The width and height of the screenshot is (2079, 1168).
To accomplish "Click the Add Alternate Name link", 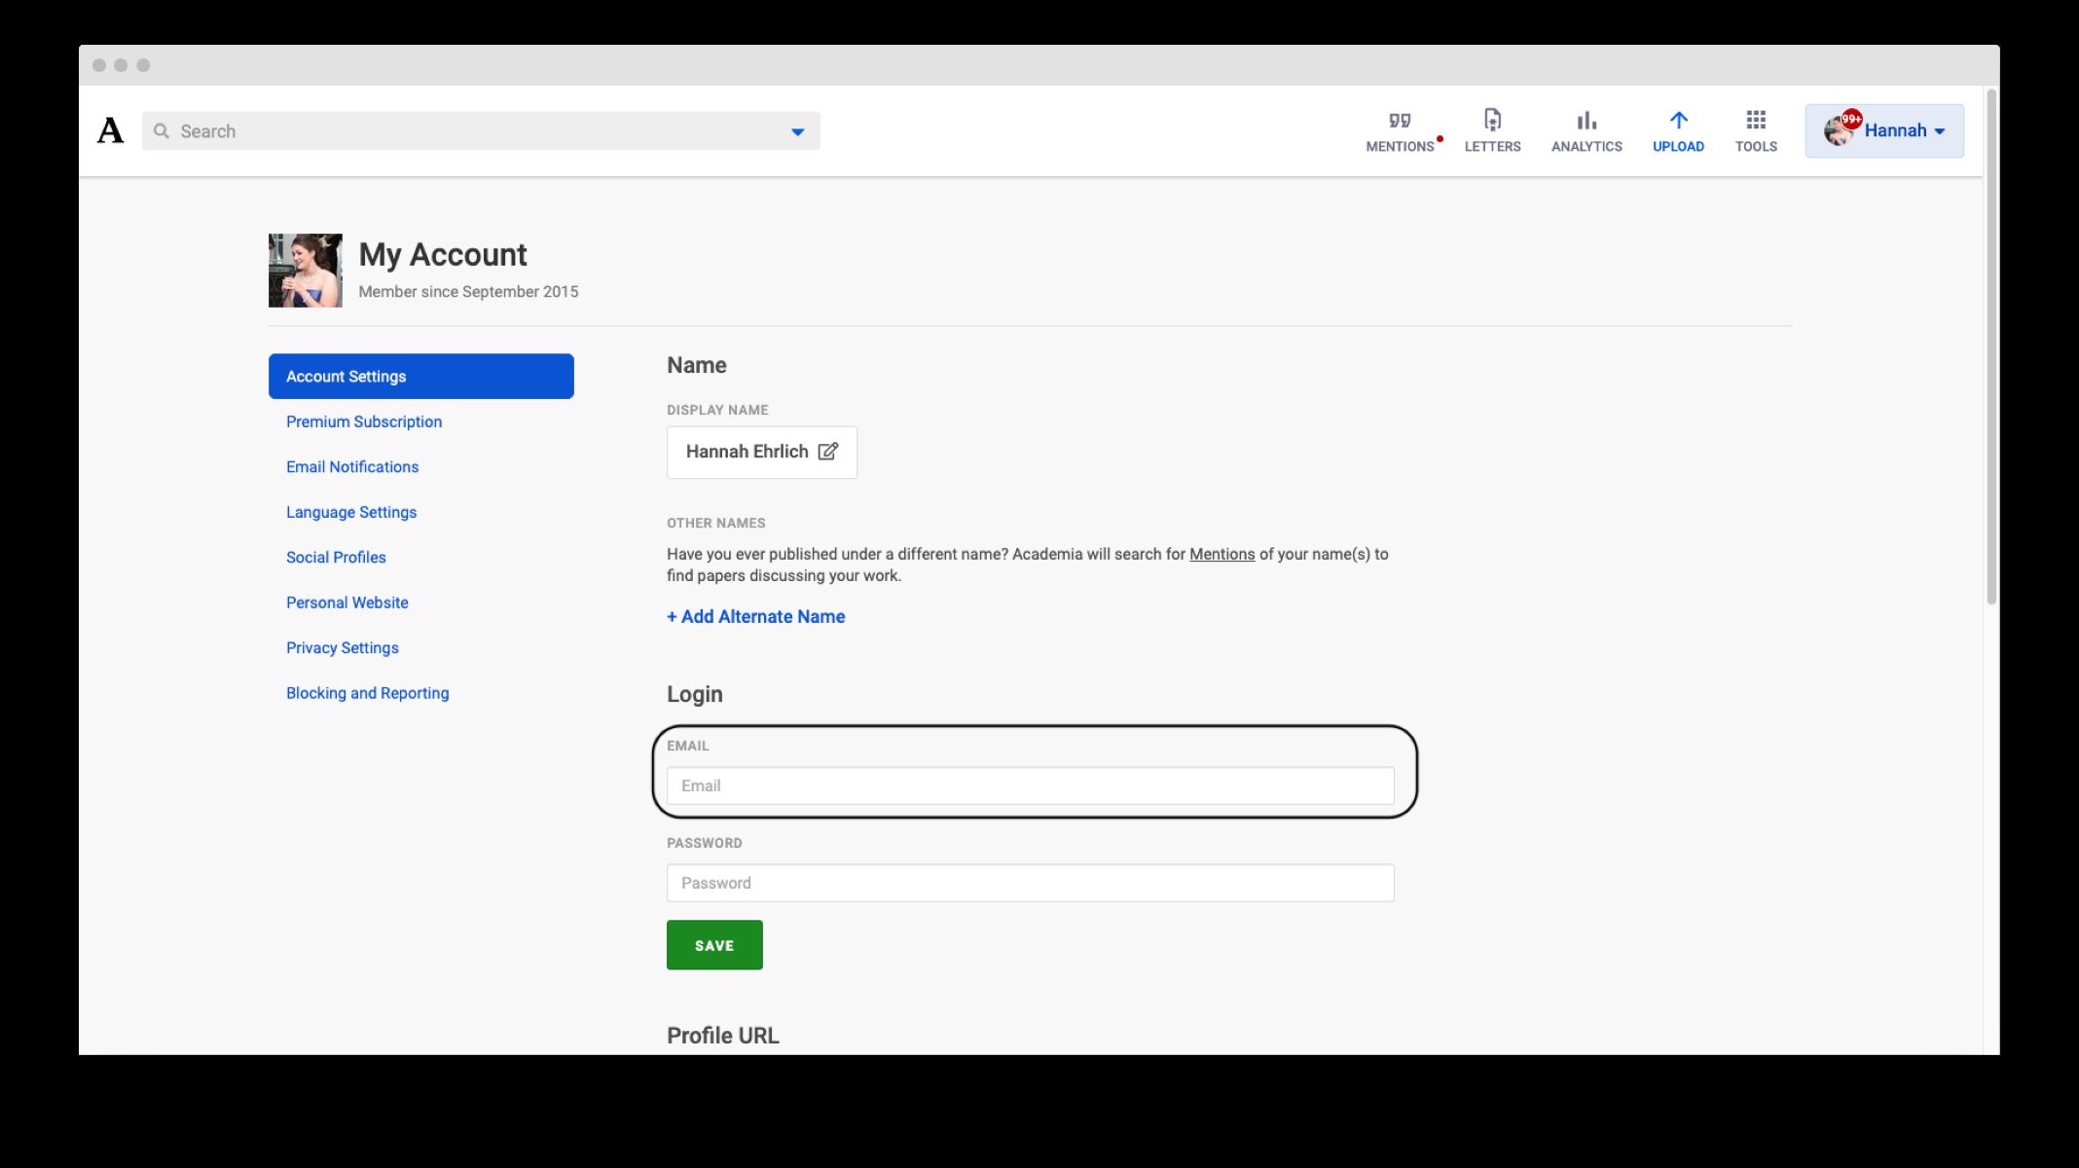I will 755,615.
